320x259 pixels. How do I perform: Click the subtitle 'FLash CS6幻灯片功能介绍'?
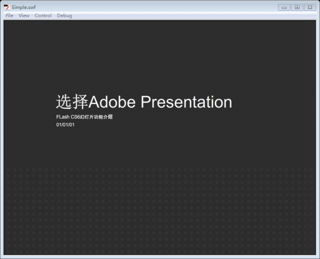pyautogui.click(x=84, y=117)
